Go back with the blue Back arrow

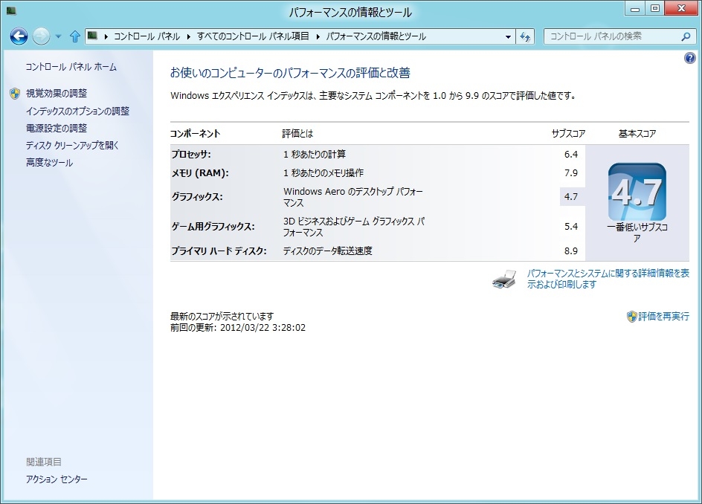tap(19, 36)
